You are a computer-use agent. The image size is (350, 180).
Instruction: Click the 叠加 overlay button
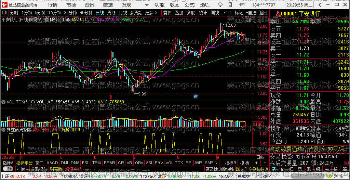(x=179, y=13)
